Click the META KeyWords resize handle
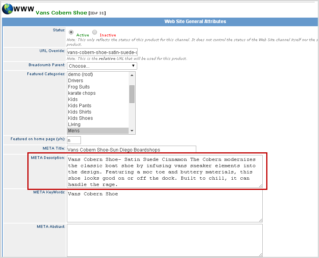 [261, 220]
